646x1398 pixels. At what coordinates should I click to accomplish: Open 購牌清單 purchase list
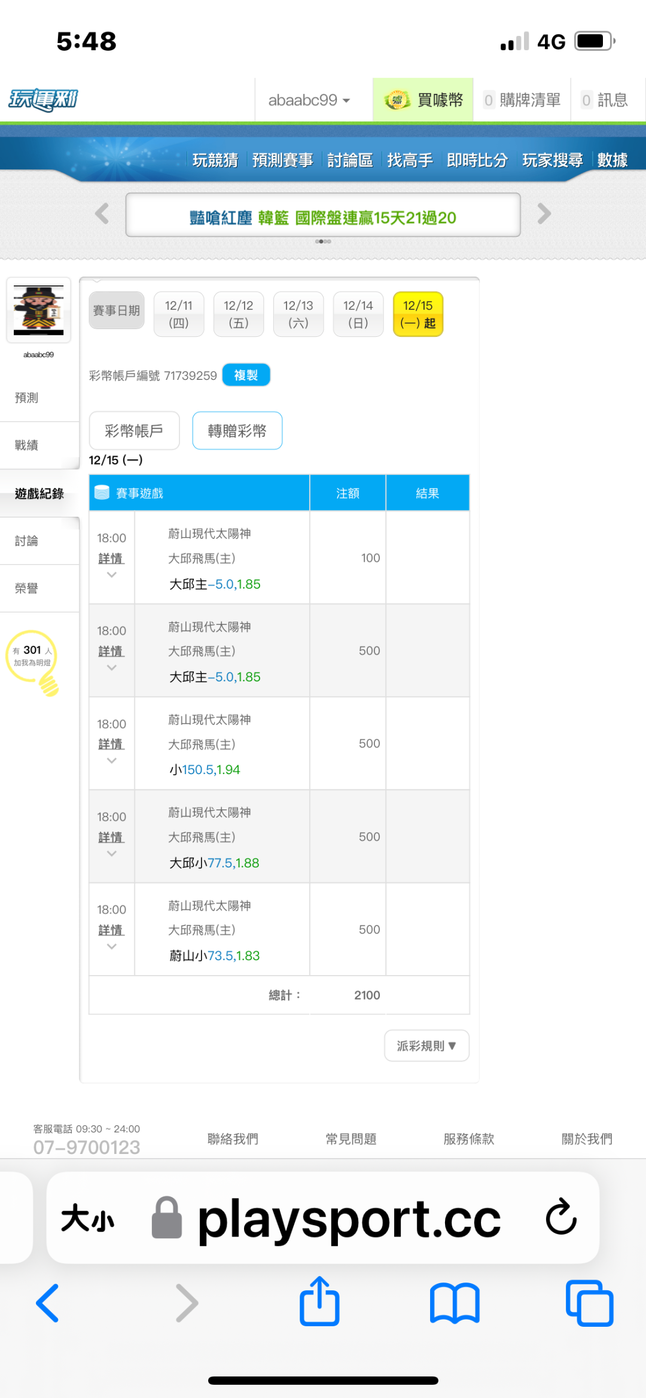pyautogui.click(x=522, y=100)
